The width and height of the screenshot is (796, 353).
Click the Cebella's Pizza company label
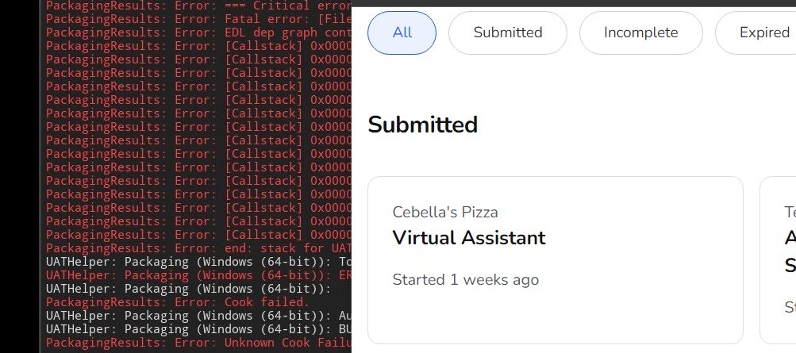(445, 212)
